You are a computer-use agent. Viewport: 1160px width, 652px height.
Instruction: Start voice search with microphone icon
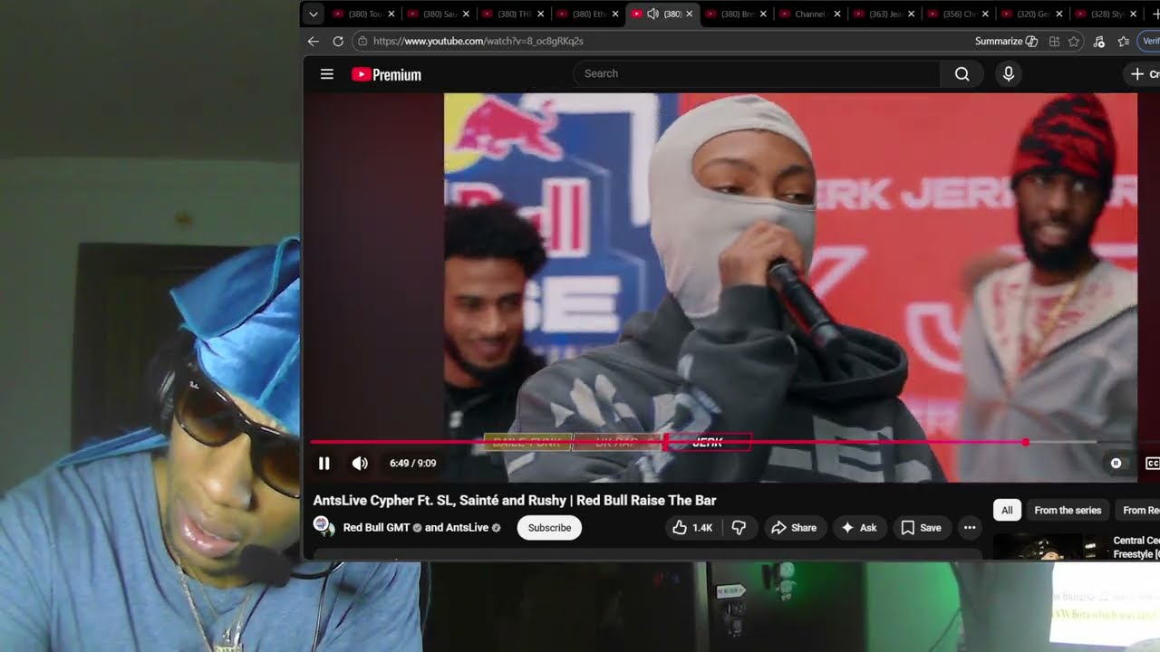point(1008,74)
